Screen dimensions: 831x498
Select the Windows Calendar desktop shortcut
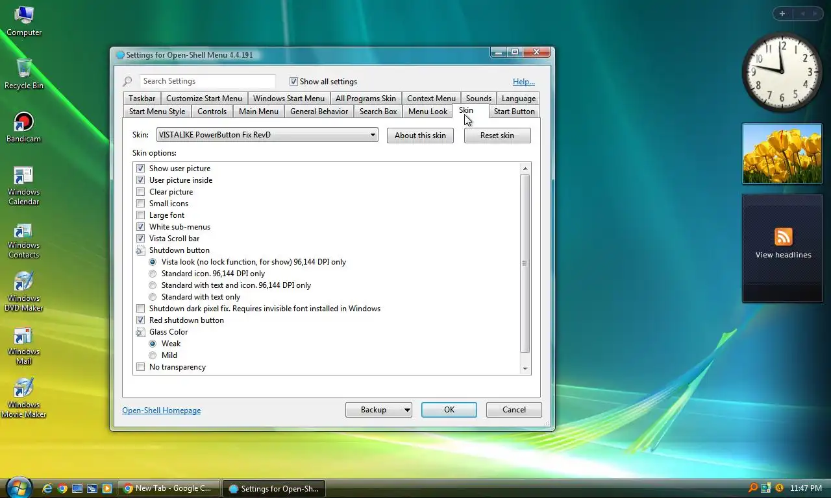[24, 185]
